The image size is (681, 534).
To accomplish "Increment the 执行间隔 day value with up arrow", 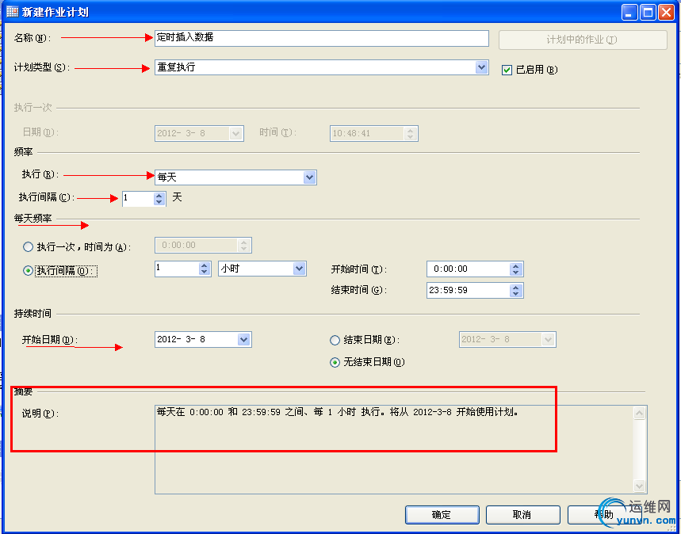I will (x=157, y=195).
